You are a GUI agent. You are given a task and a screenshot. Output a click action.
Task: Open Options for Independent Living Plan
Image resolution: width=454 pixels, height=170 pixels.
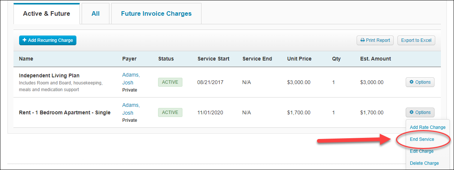tap(420, 82)
